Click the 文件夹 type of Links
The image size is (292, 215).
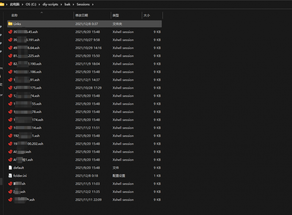117,24
